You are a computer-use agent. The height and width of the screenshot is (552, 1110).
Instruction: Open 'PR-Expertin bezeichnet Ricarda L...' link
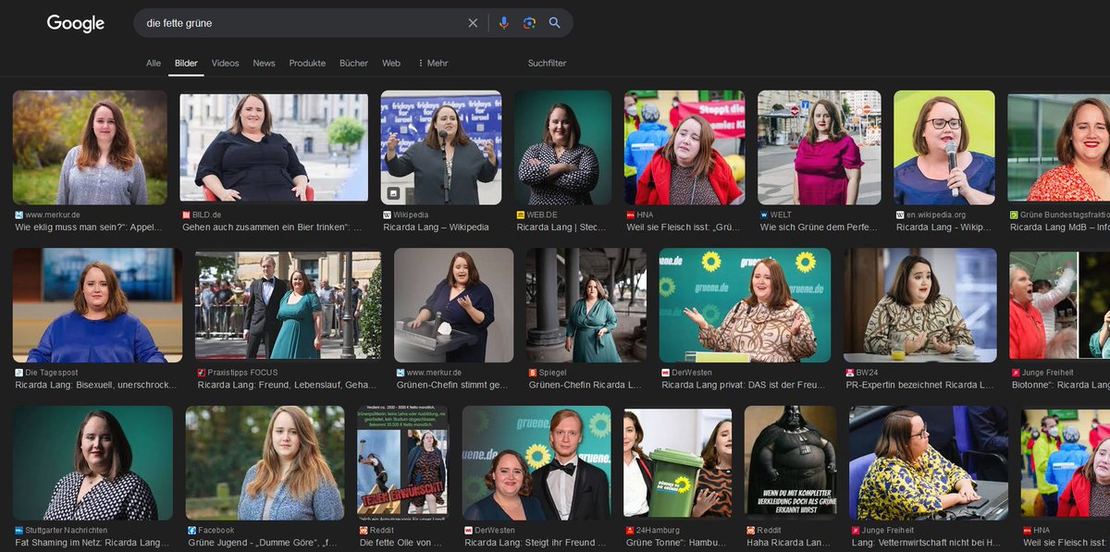tap(920, 385)
